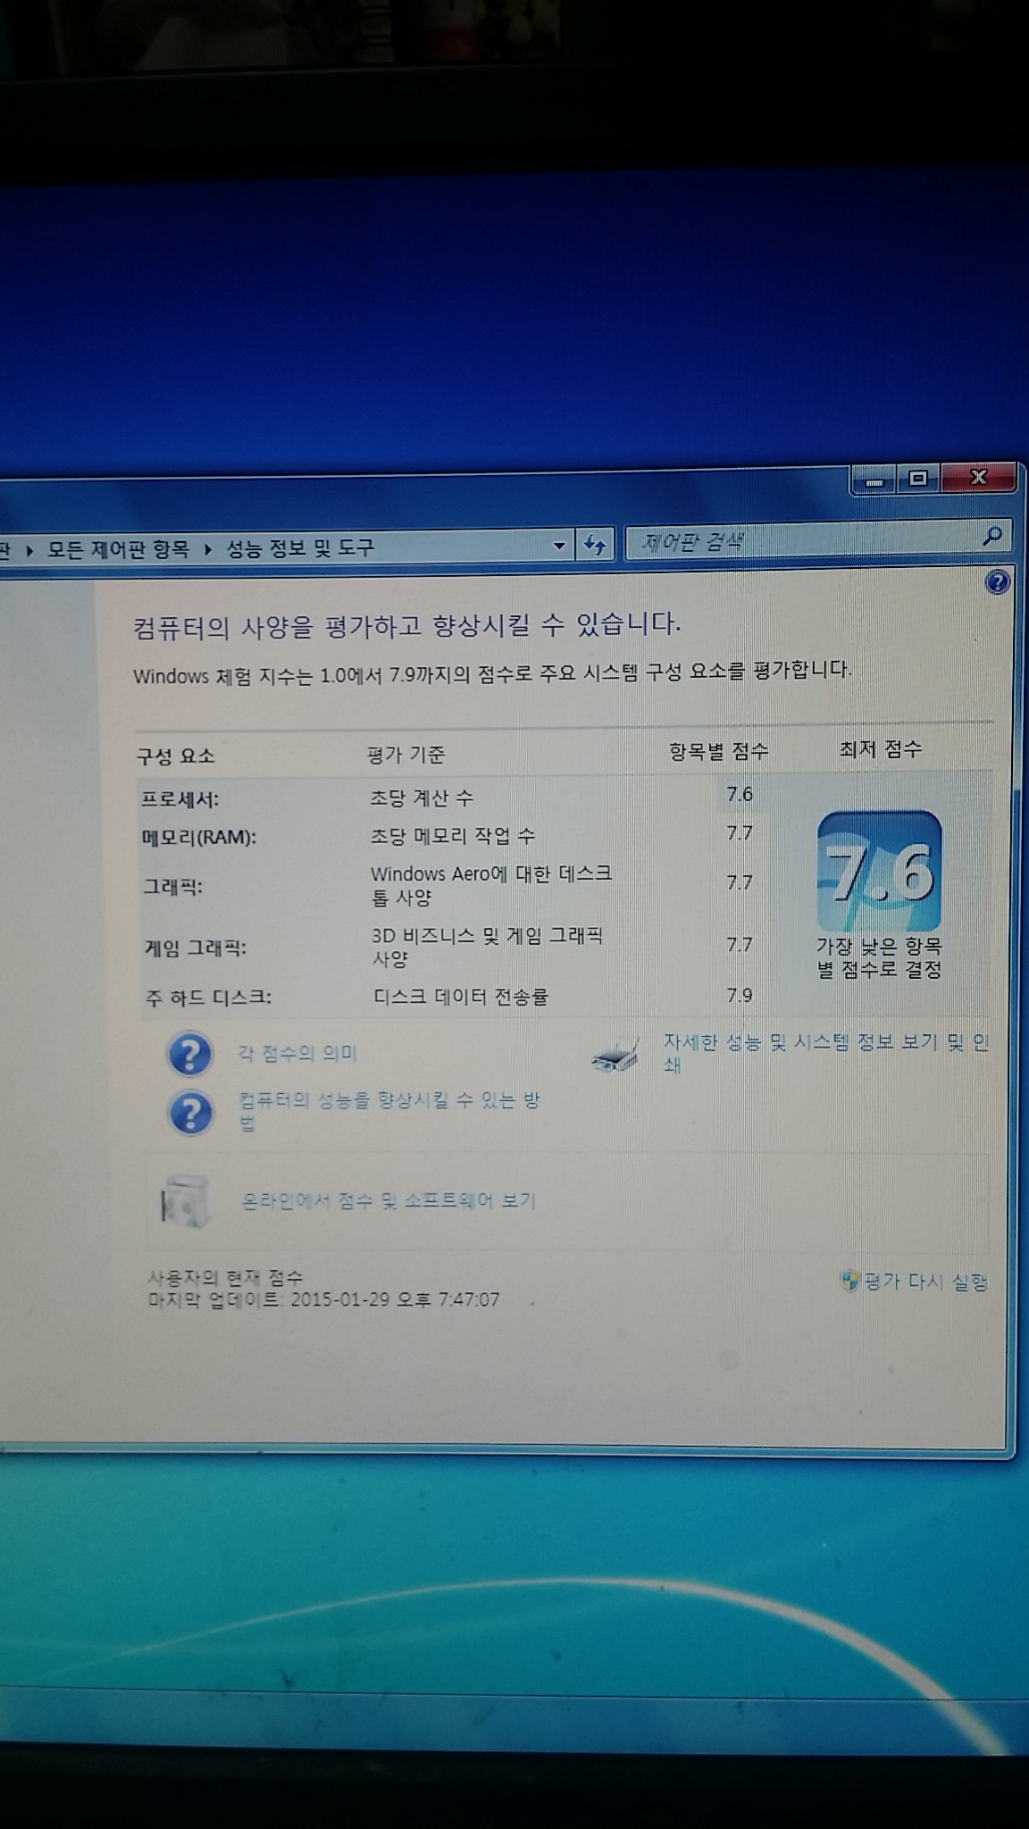The height and width of the screenshot is (1829, 1029).
Task: Maximize the control panel window
Action: click(x=918, y=480)
